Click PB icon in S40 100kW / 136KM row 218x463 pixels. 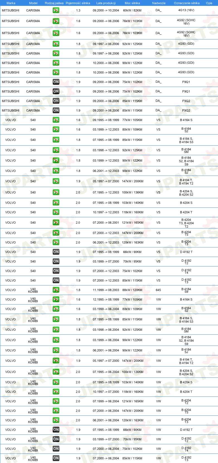(56, 192)
